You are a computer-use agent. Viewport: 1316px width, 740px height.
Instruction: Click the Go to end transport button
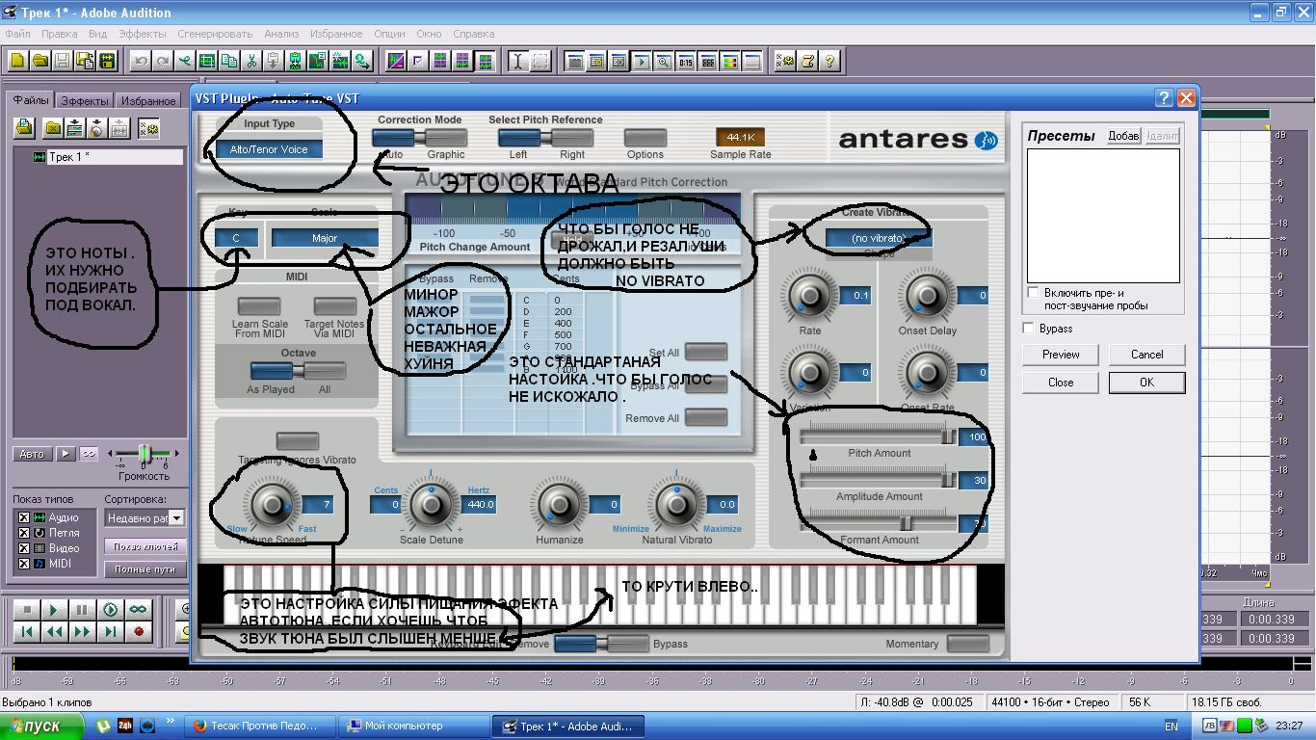[x=110, y=632]
